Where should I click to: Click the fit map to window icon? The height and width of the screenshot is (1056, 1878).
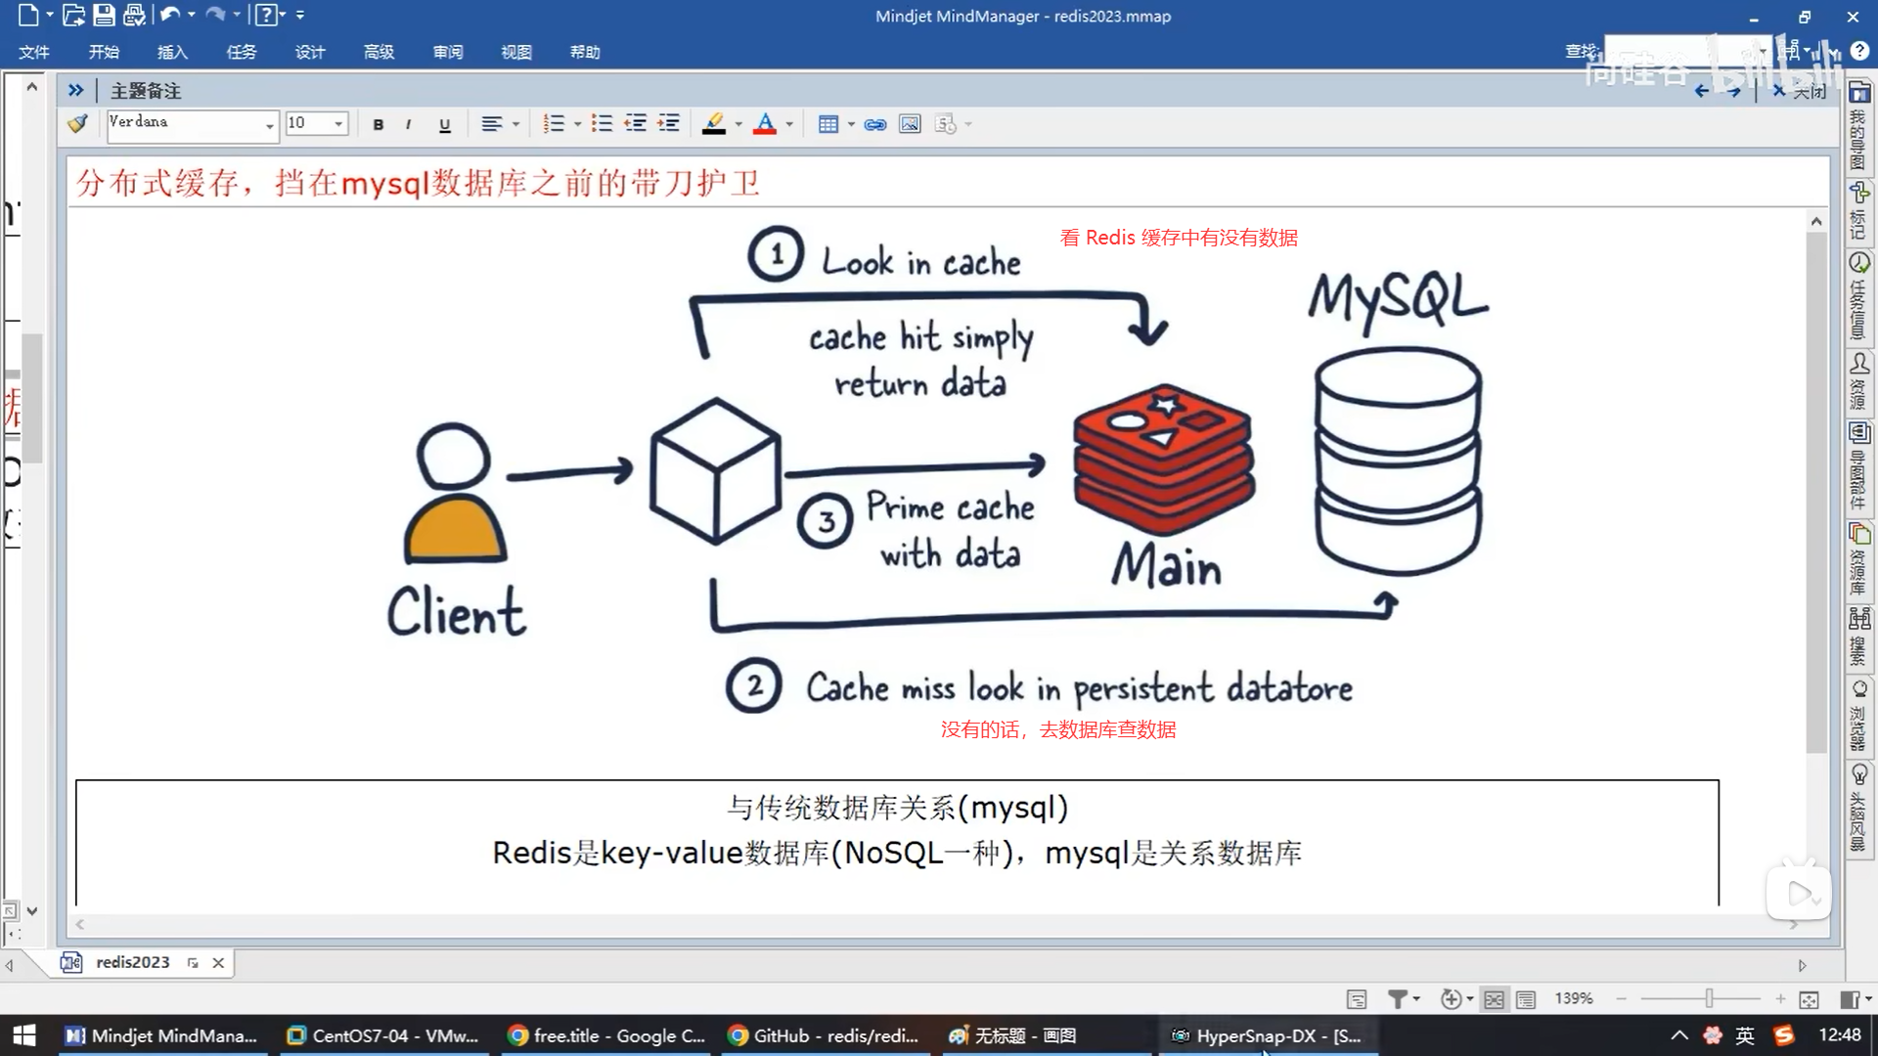(1809, 998)
